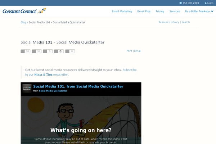This screenshot has height=144, width=216.
Task: Click the Log In user icon
Action: (x=206, y=3)
